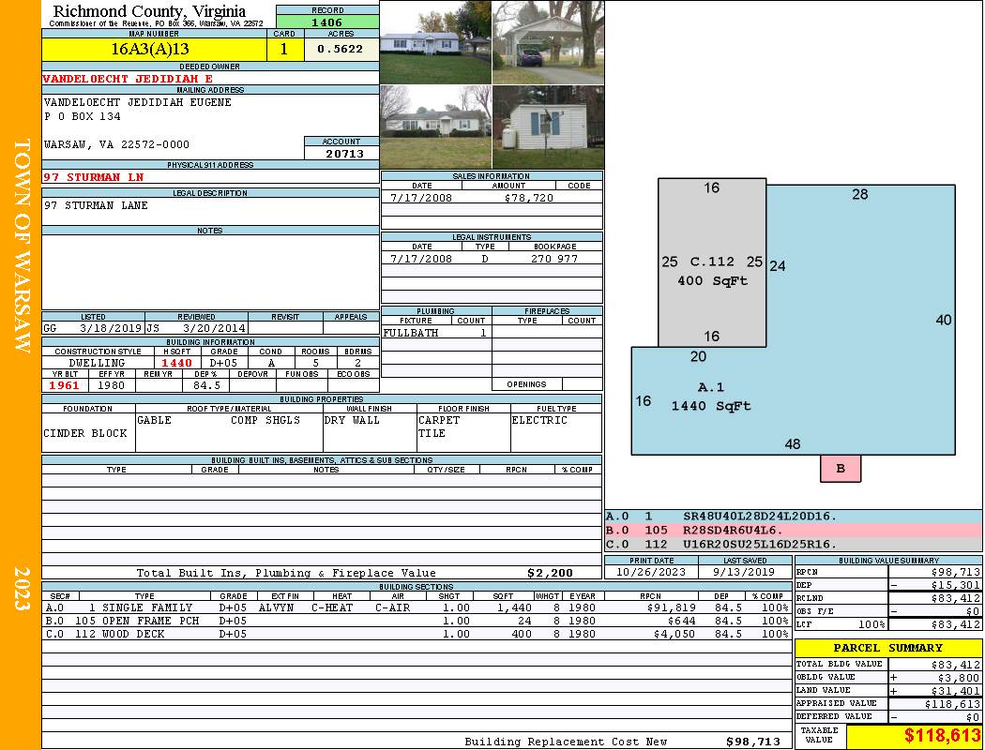Screen dimensions: 985x750
Task: Select the gray C.112 400 SqFt deck area
Action: (711, 272)
